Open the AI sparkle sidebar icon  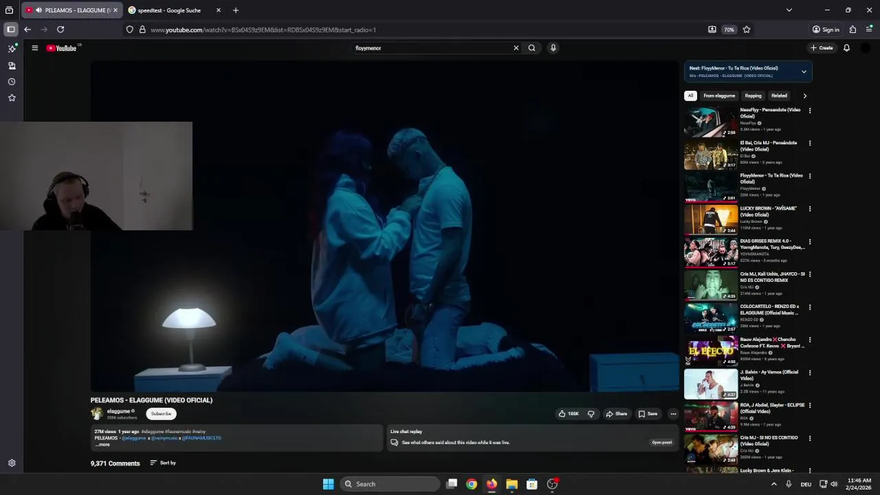[12, 49]
